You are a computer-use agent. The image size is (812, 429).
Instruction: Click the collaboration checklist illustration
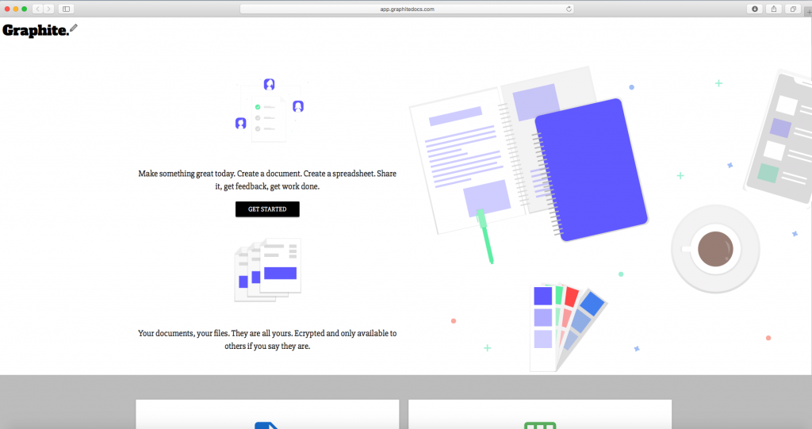pos(270,110)
